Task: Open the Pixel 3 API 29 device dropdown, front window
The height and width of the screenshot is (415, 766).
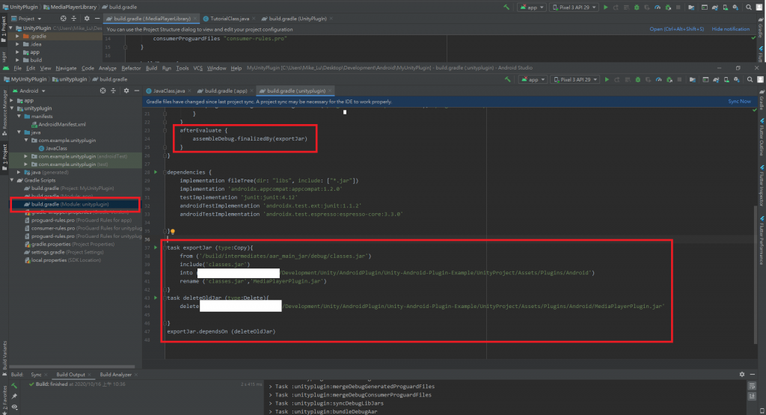Action: (x=575, y=79)
